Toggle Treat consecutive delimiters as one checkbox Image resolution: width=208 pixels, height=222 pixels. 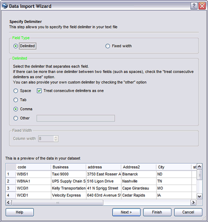39,91
